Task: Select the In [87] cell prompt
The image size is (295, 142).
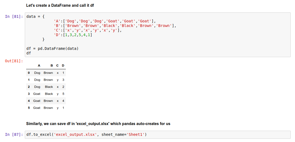Action: [14, 134]
